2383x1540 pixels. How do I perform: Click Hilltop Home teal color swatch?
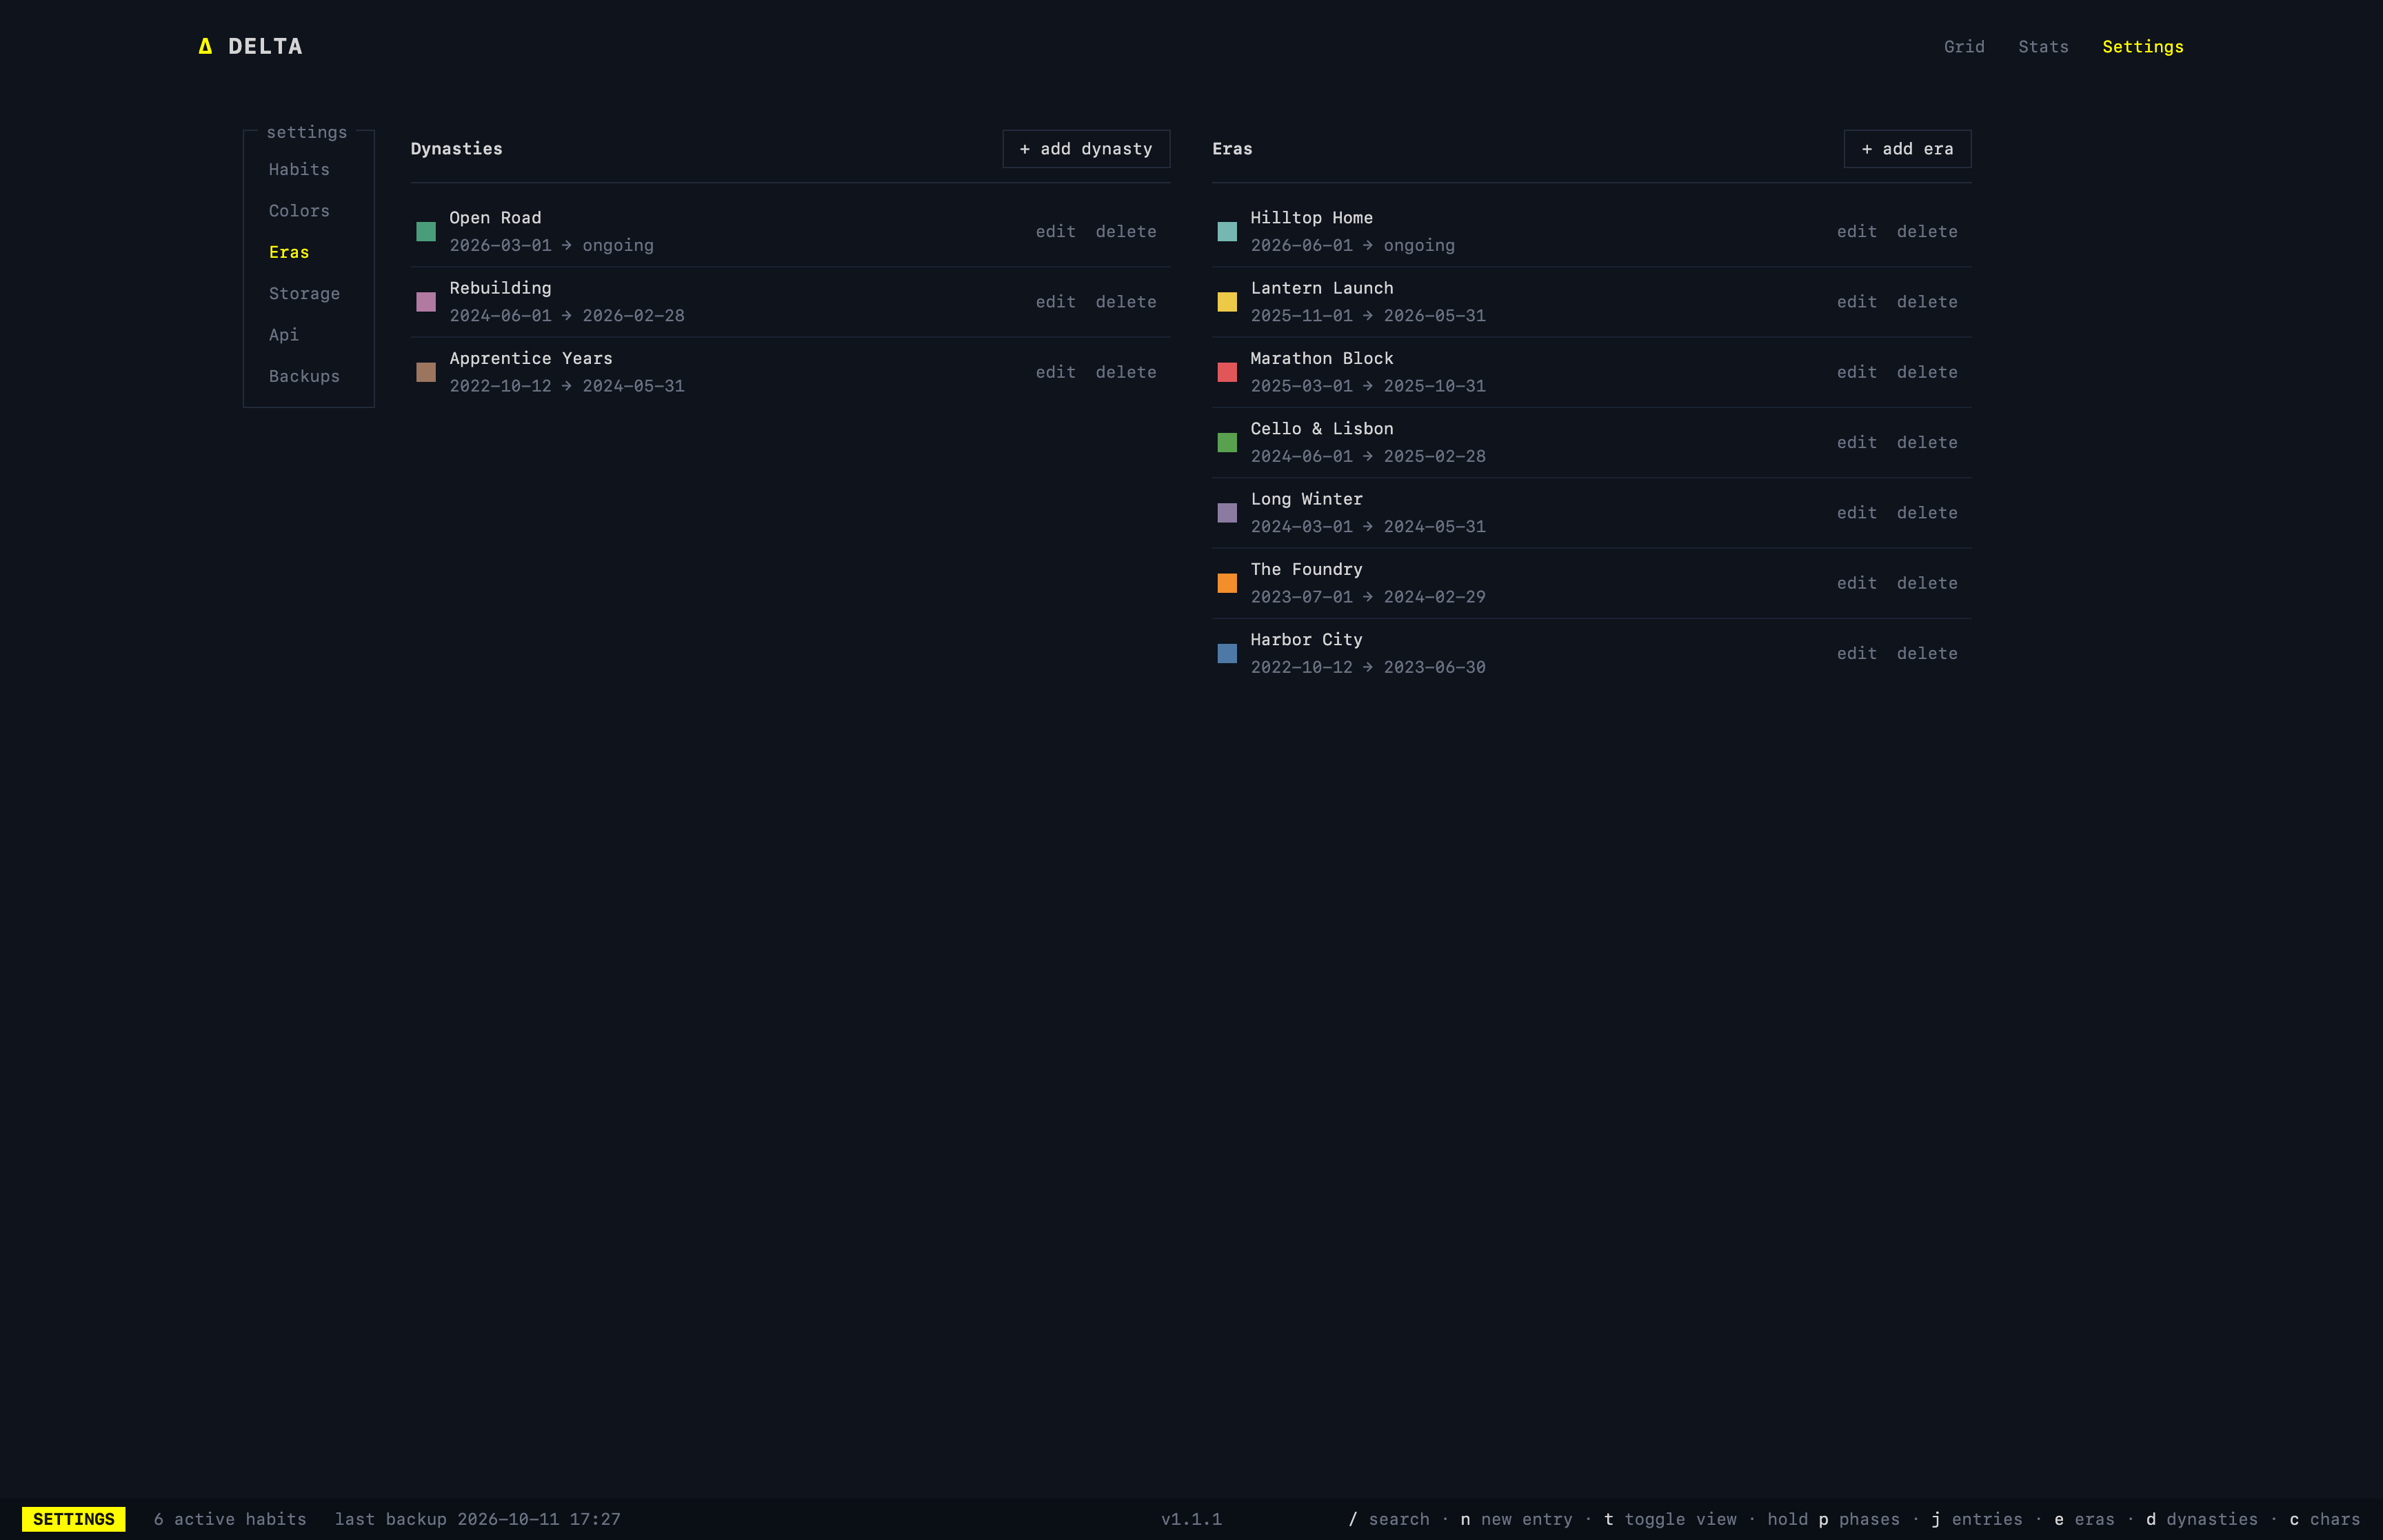point(1227,232)
